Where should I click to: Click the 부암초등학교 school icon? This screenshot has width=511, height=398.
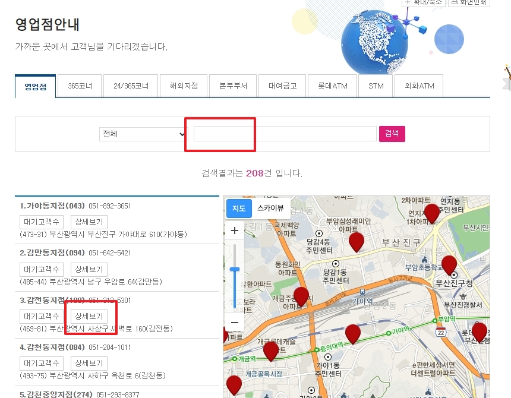click(424, 260)
